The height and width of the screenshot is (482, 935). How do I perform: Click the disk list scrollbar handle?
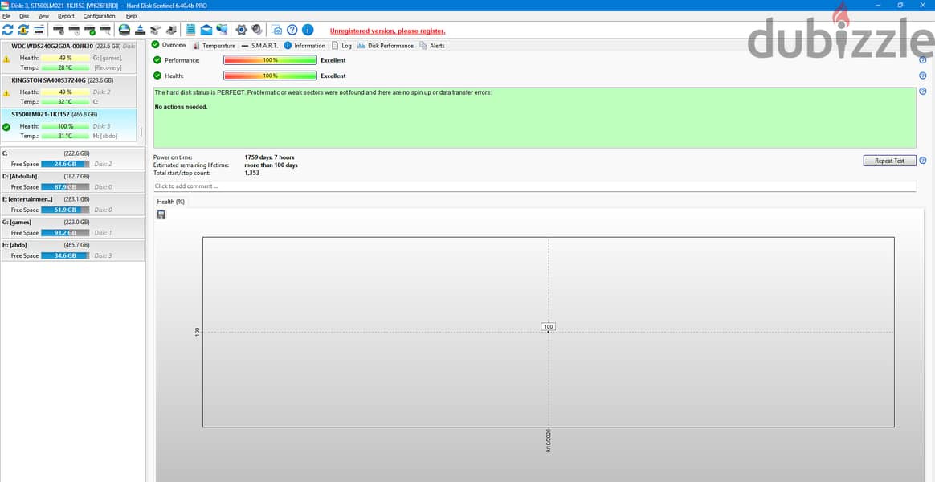click(x=141, y=131)
